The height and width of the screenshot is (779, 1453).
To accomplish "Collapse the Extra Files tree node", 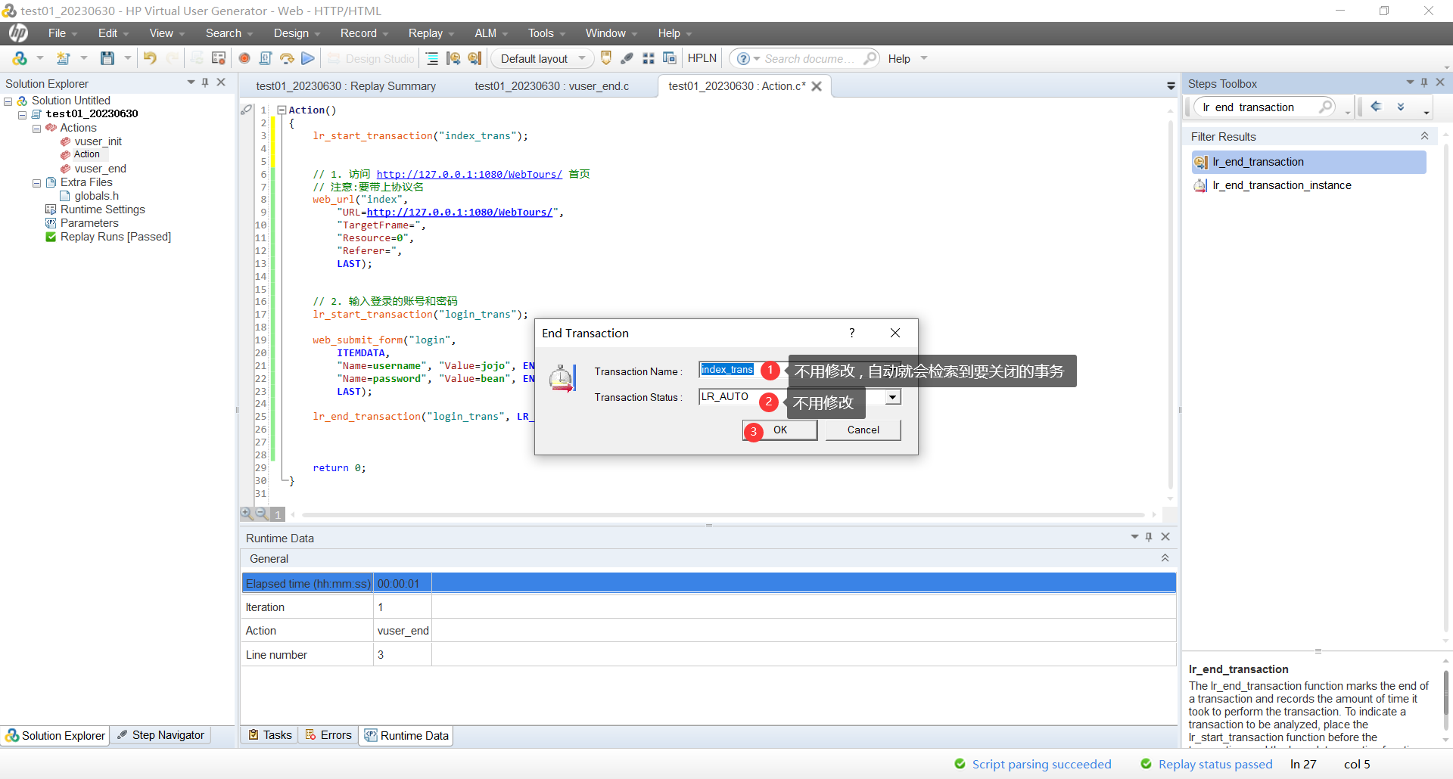I will [x=36, y=183].
